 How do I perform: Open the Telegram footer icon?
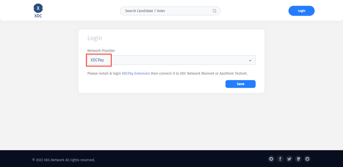(271, 159)
